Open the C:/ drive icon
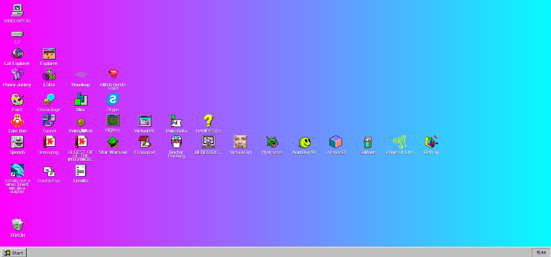 17,34
